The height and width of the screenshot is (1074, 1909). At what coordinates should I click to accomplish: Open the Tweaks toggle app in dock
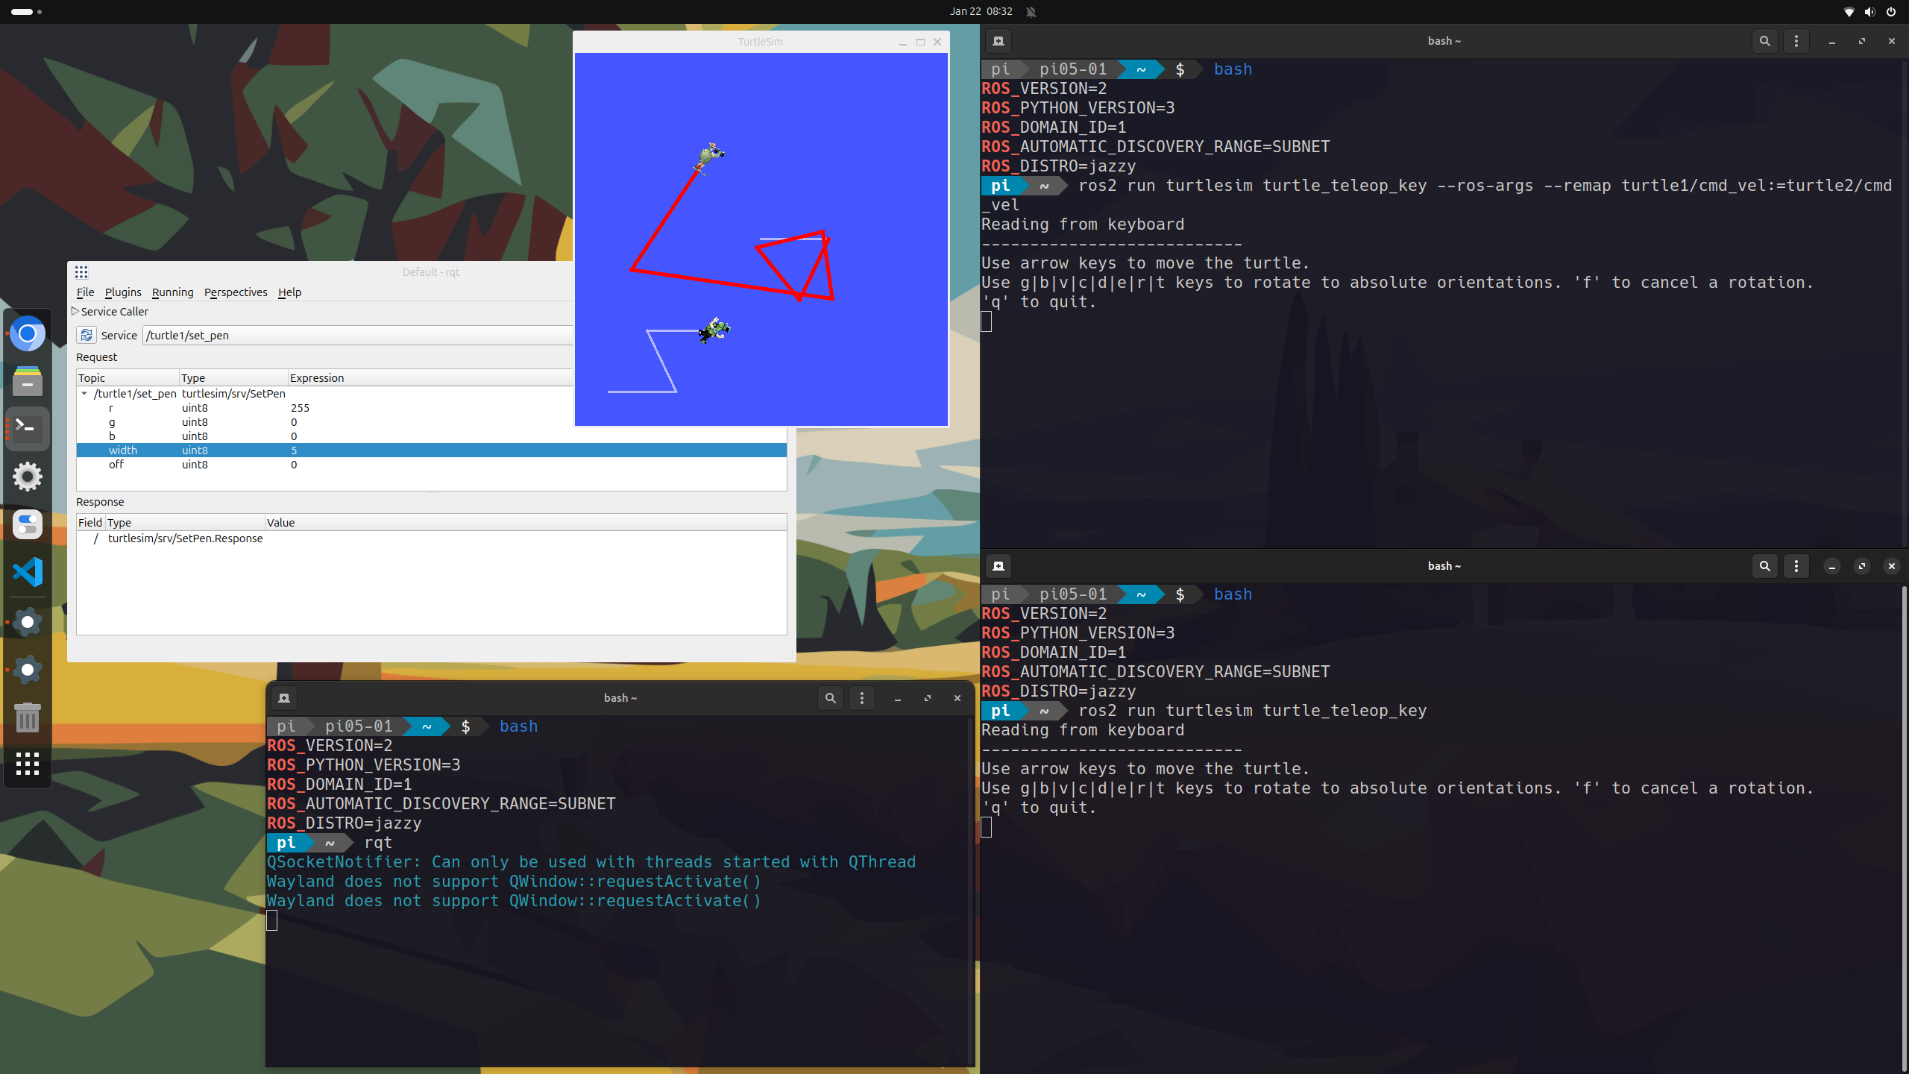28,524
